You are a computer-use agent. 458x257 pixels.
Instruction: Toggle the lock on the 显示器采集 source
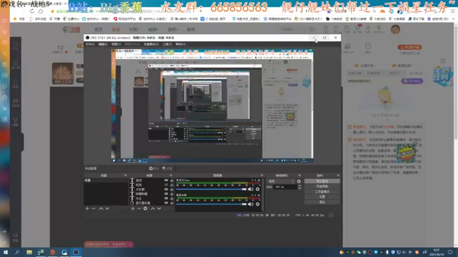[x=172, y=203]
